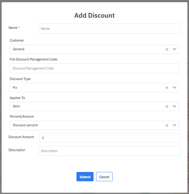Click the Discount percent combo box
This screenshot has width=189, height=194.
(87, 125)
